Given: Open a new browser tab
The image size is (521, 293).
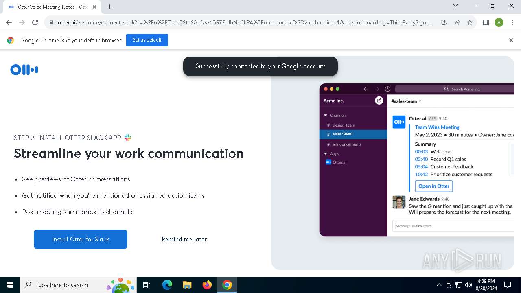Looking at the screenshot, I should point(110,7).
